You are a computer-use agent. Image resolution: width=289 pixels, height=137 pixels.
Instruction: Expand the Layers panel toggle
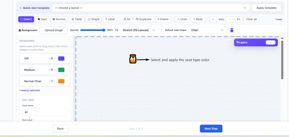pos(270,42)
